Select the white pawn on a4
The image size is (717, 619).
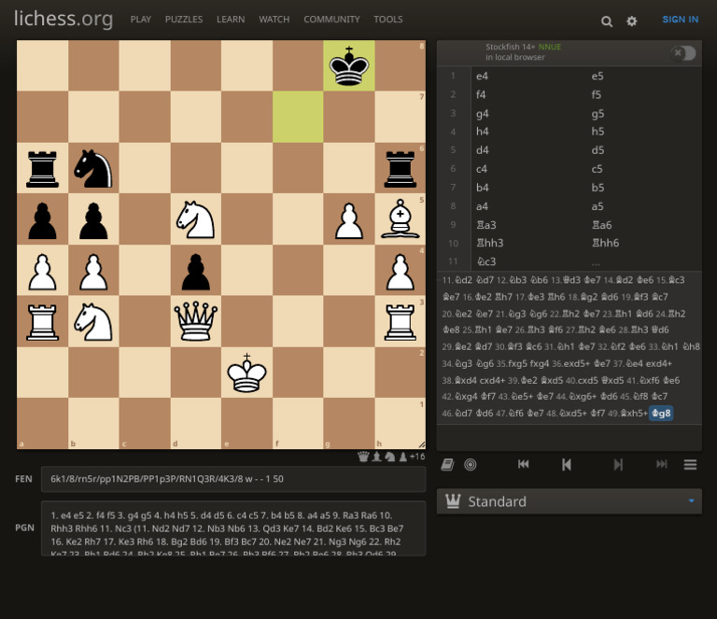pyautogui.click(x=42, y=270)
